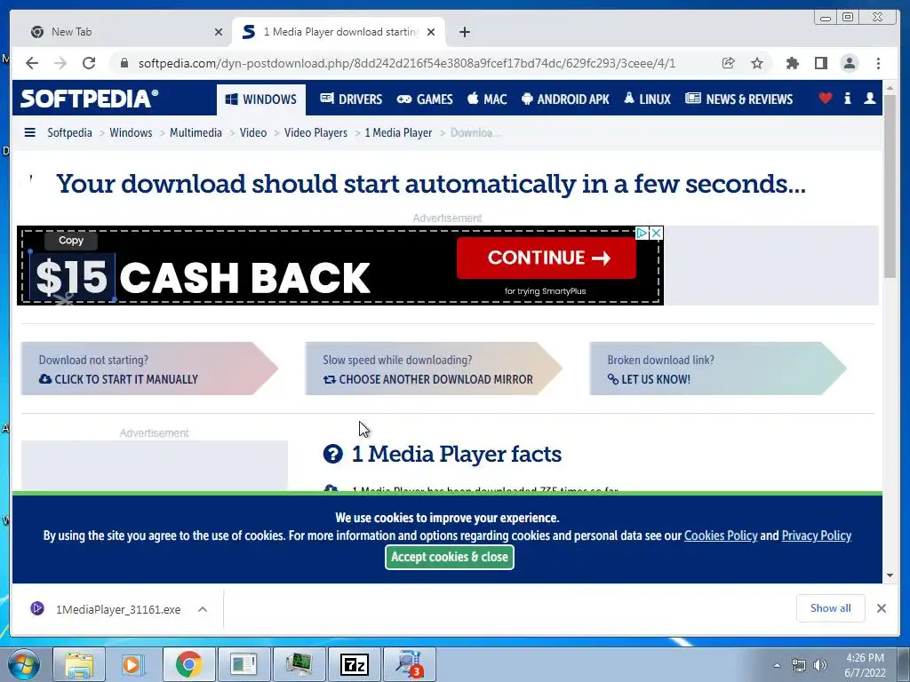Open the Linux section

[x=647, y=99]
